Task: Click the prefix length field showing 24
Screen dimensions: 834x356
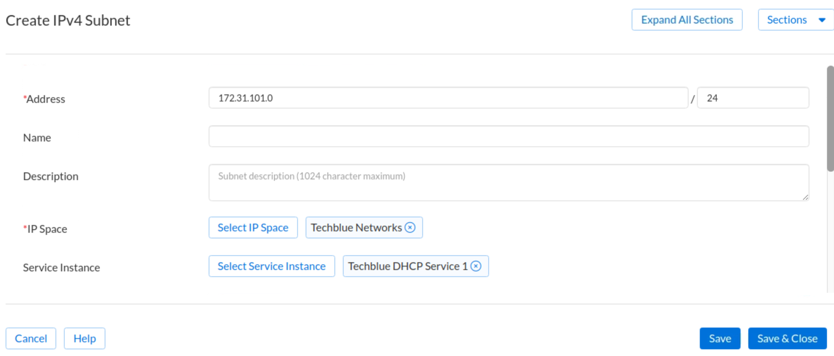Action: [x=752, y=98]
